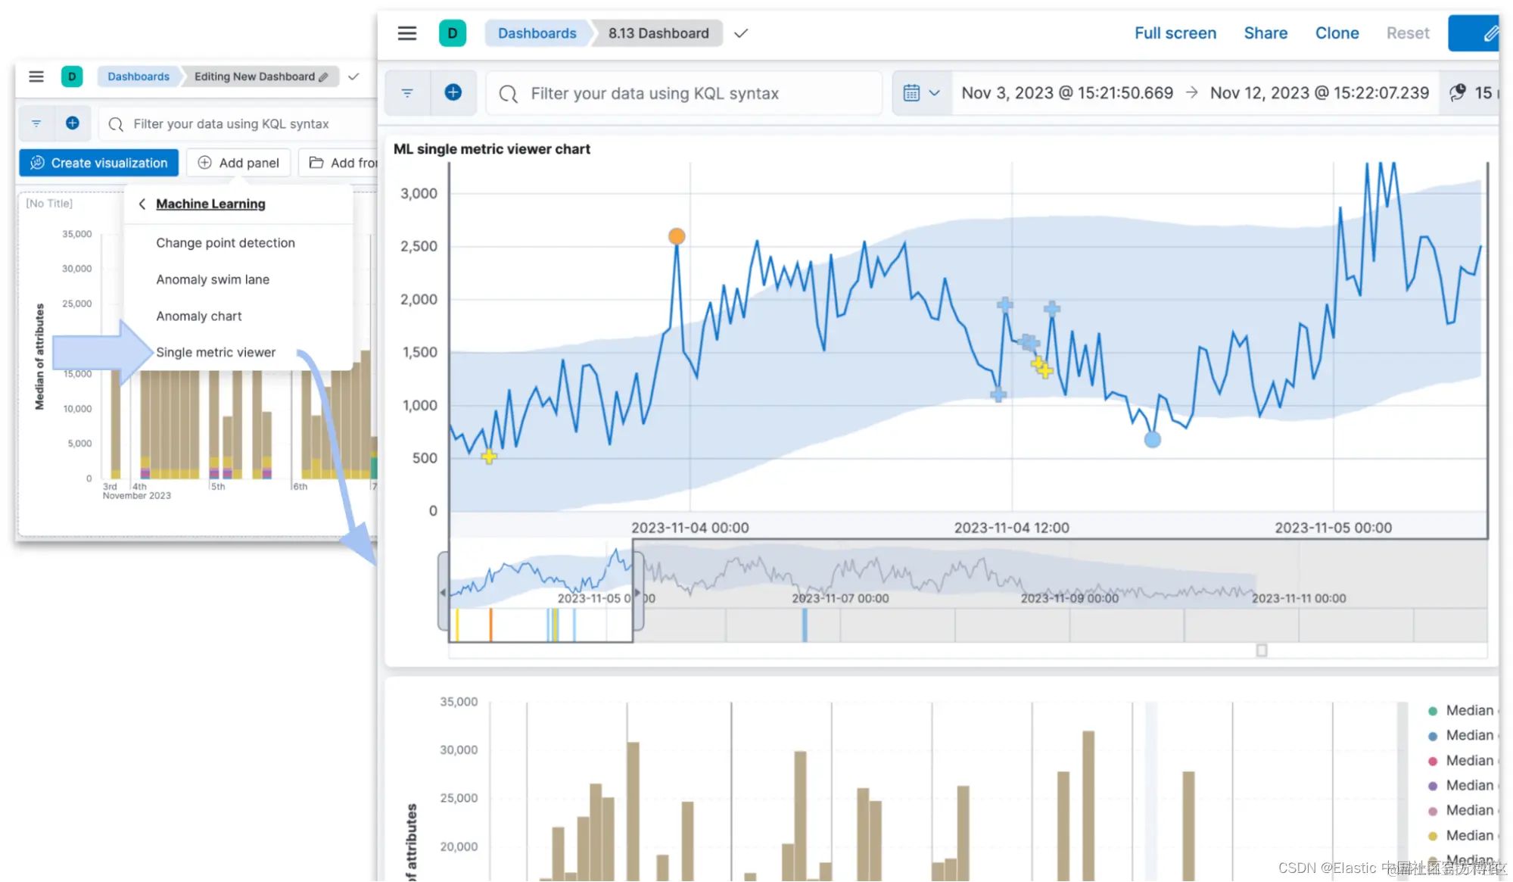Open the hamburger menu in 8.13 Dashboard
This screenshot has height=882, width=1513.
tap(407, 33)
